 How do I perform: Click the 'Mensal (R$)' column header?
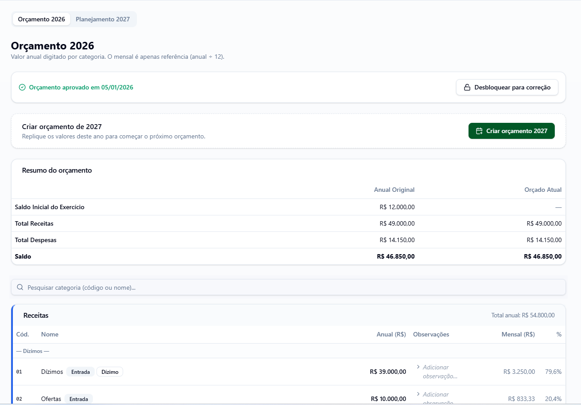point(518,334)
